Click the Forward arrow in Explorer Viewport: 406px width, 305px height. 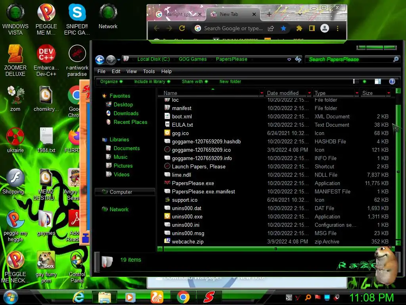pos(111,60)
